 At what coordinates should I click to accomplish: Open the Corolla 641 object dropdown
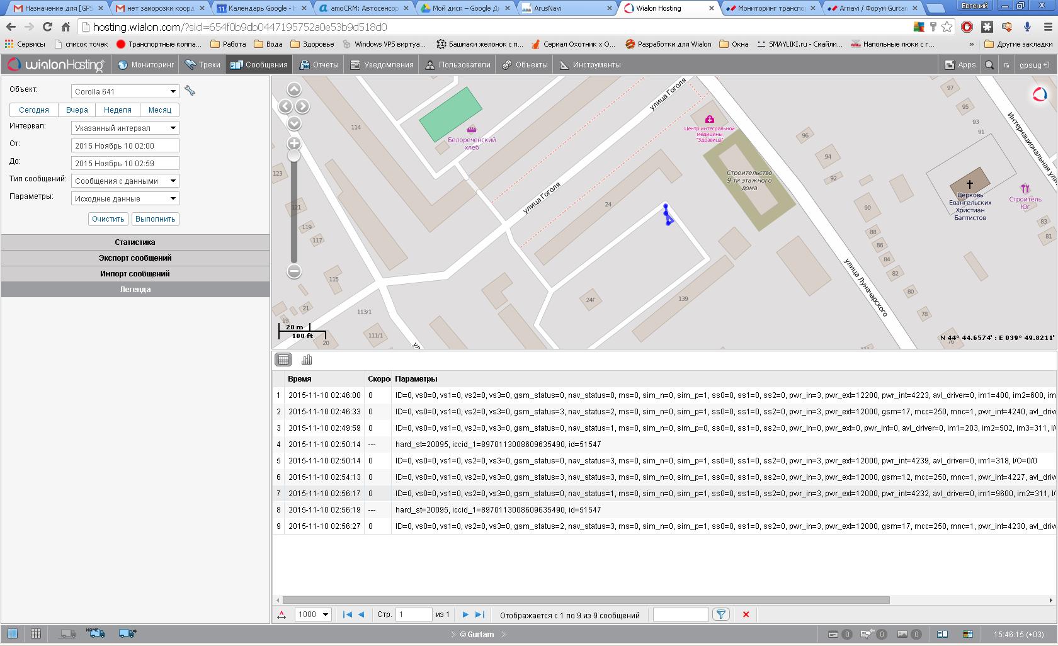pos(125,91)
